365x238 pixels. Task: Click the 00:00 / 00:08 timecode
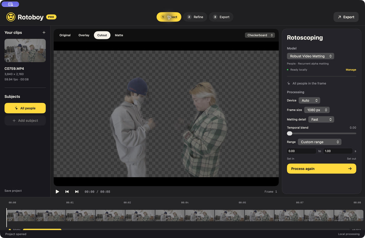click(97, 192)
